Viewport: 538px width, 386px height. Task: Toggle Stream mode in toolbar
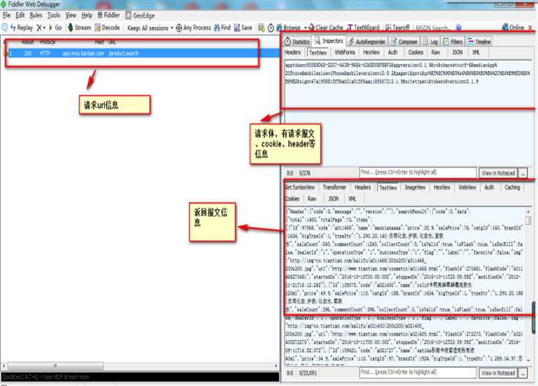79,28
